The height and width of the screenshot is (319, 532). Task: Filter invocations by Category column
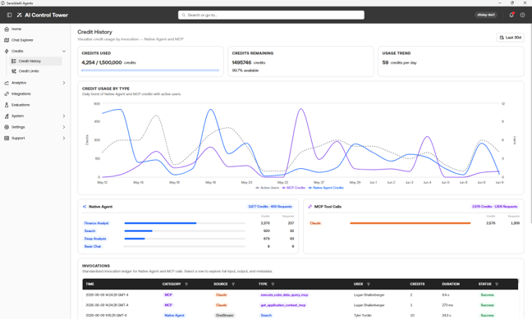(x=186, y=284)
